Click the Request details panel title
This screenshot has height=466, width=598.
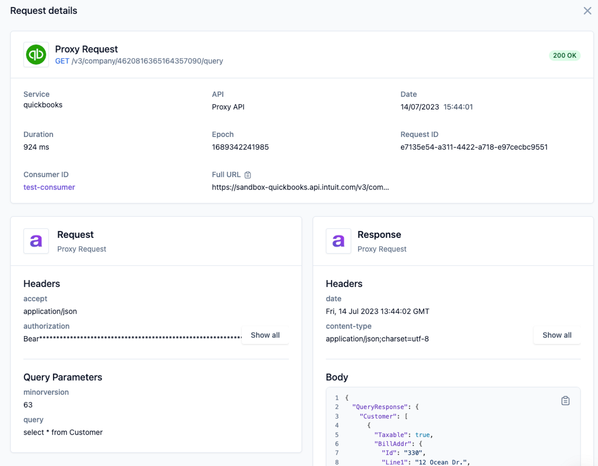point(44,11)
